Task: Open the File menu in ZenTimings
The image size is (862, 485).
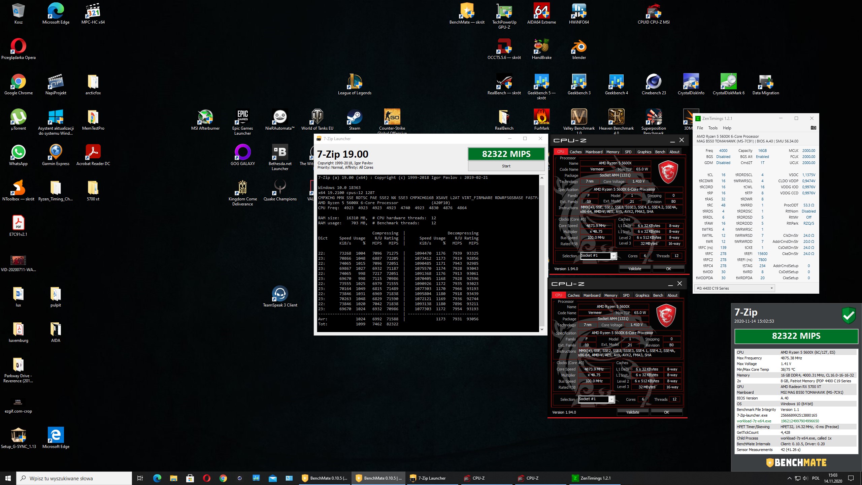Action: click(x=700, y=128)
